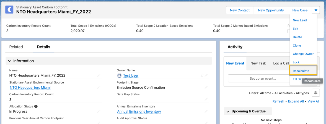Switch to the Related tab
The width and height of the screenshot is (326, 124).
pos(16,47)
